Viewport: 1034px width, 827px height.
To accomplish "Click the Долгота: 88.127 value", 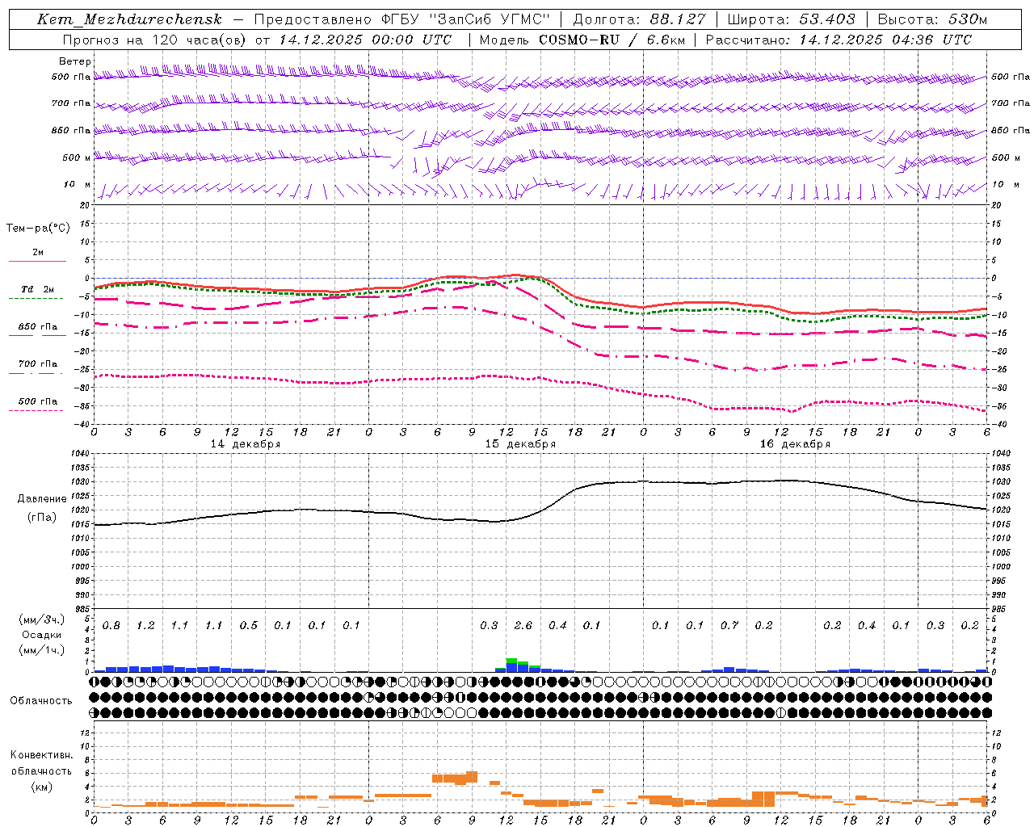I will 639,19.
